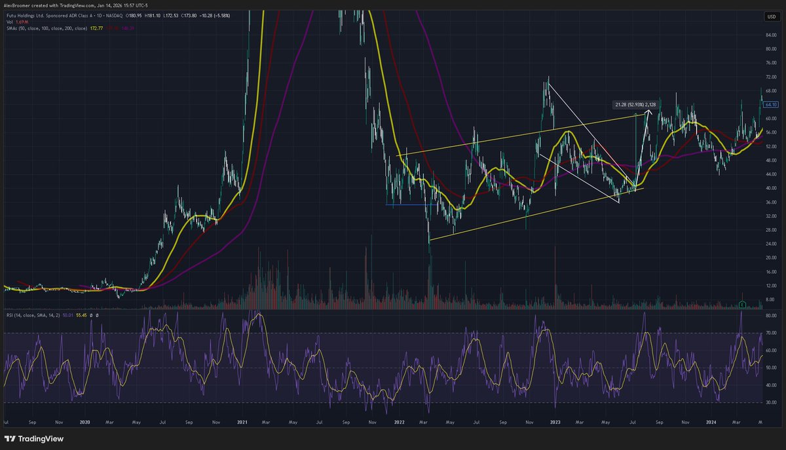This screenshot has width=786, height=450.
Task: Click the RSI axis label 80.00
Action: click(770, 315)
